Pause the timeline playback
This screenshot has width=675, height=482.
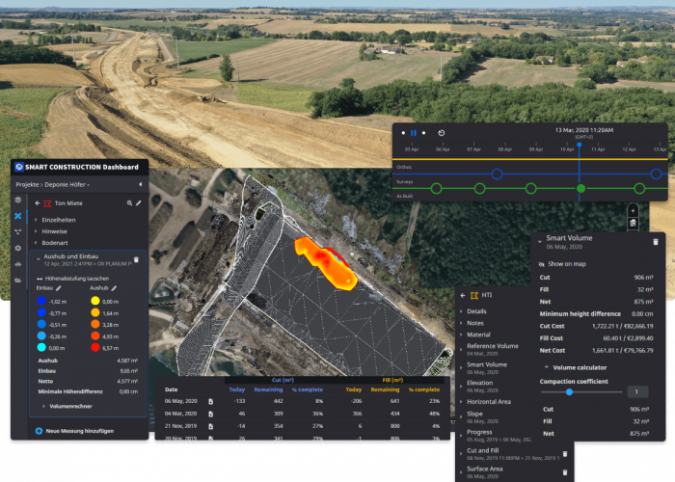[414, 133]
